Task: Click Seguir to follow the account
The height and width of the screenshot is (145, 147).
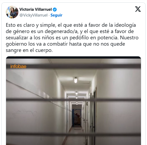Action: click(x=56, y=15)
